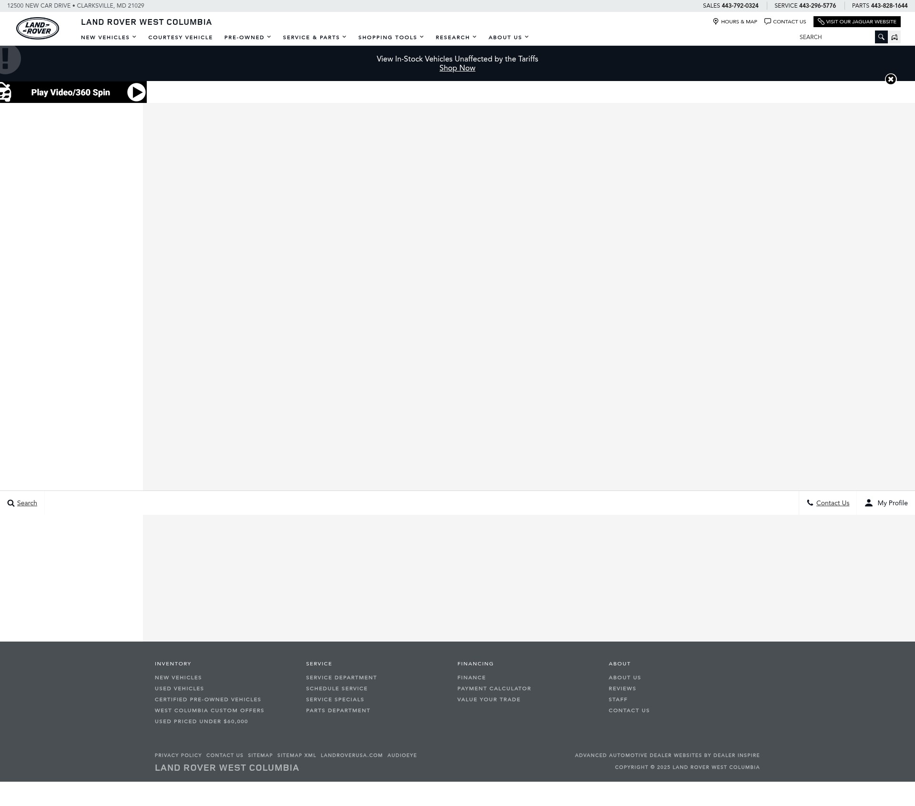Open Used Priced Under $60,000 link
Image resolution: width=915 pixels, height=806 pixels.
[201, 721]
